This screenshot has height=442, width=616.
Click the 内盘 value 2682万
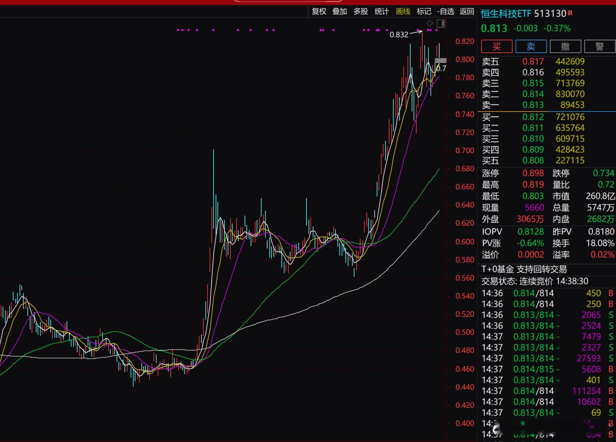point(601,219)
